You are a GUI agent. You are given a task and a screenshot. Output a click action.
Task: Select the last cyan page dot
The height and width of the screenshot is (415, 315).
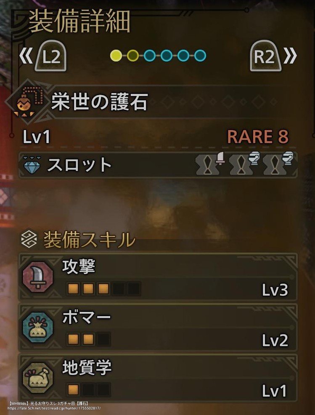click(200, 56)
